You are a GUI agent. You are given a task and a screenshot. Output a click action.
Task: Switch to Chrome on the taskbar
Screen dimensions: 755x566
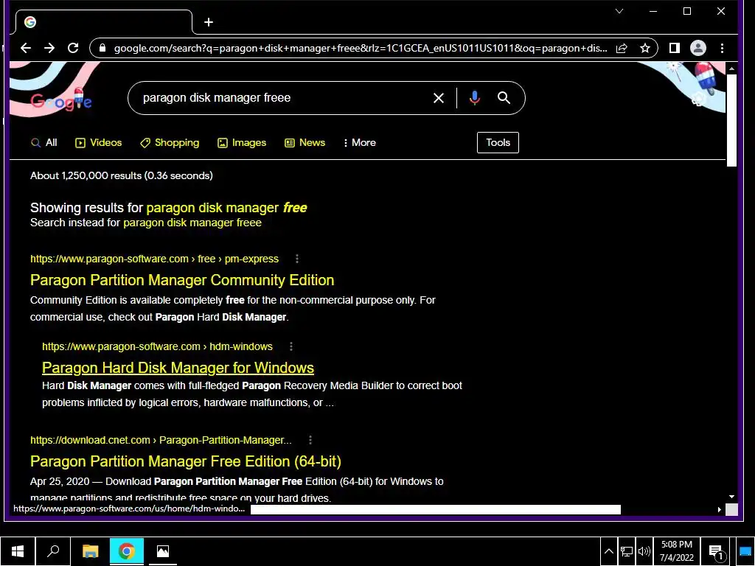(127, 551)
